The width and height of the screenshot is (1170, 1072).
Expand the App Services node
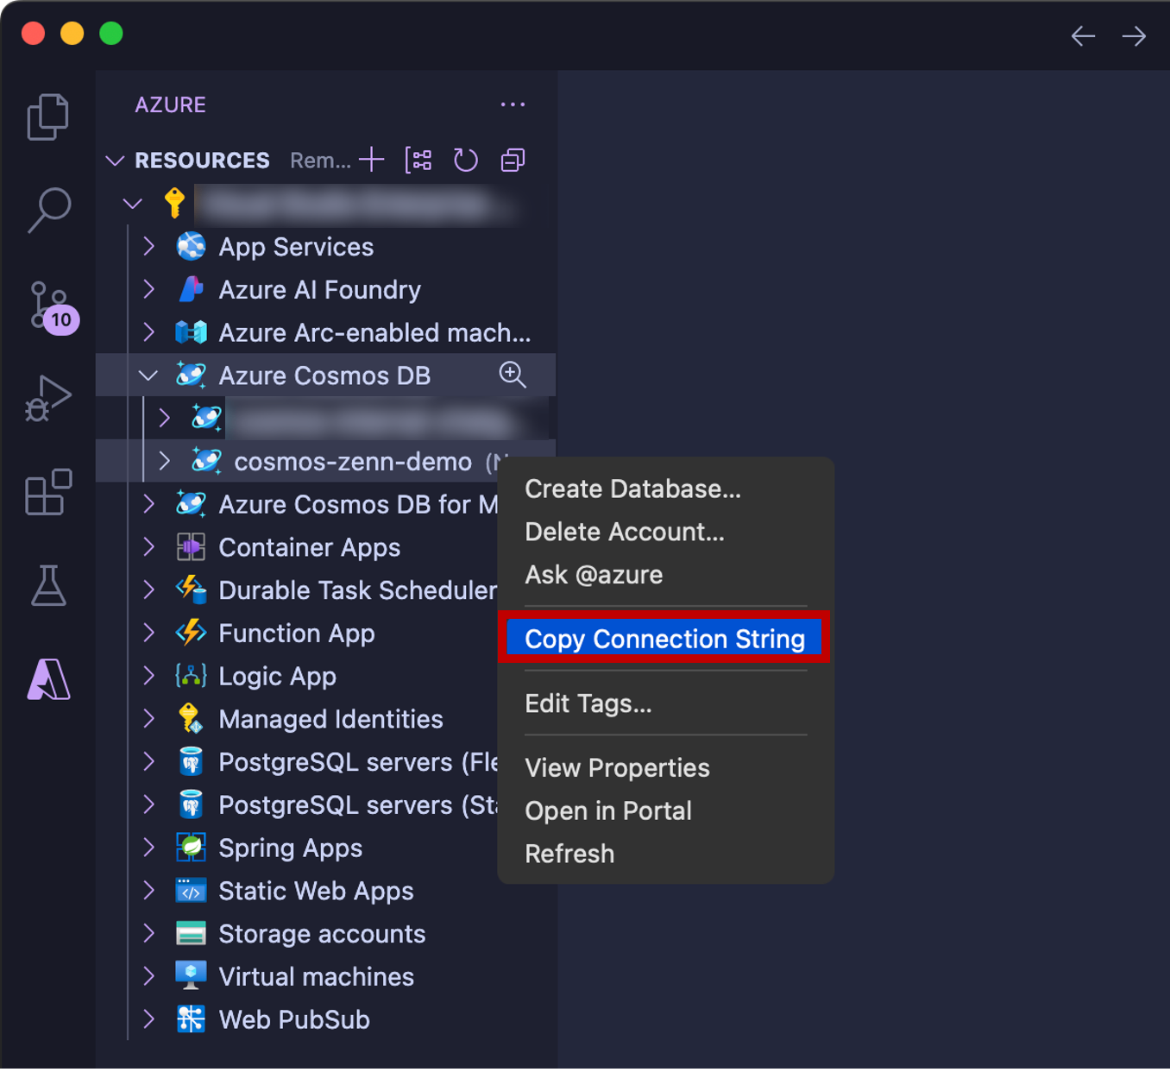click(x=149, y=247)
